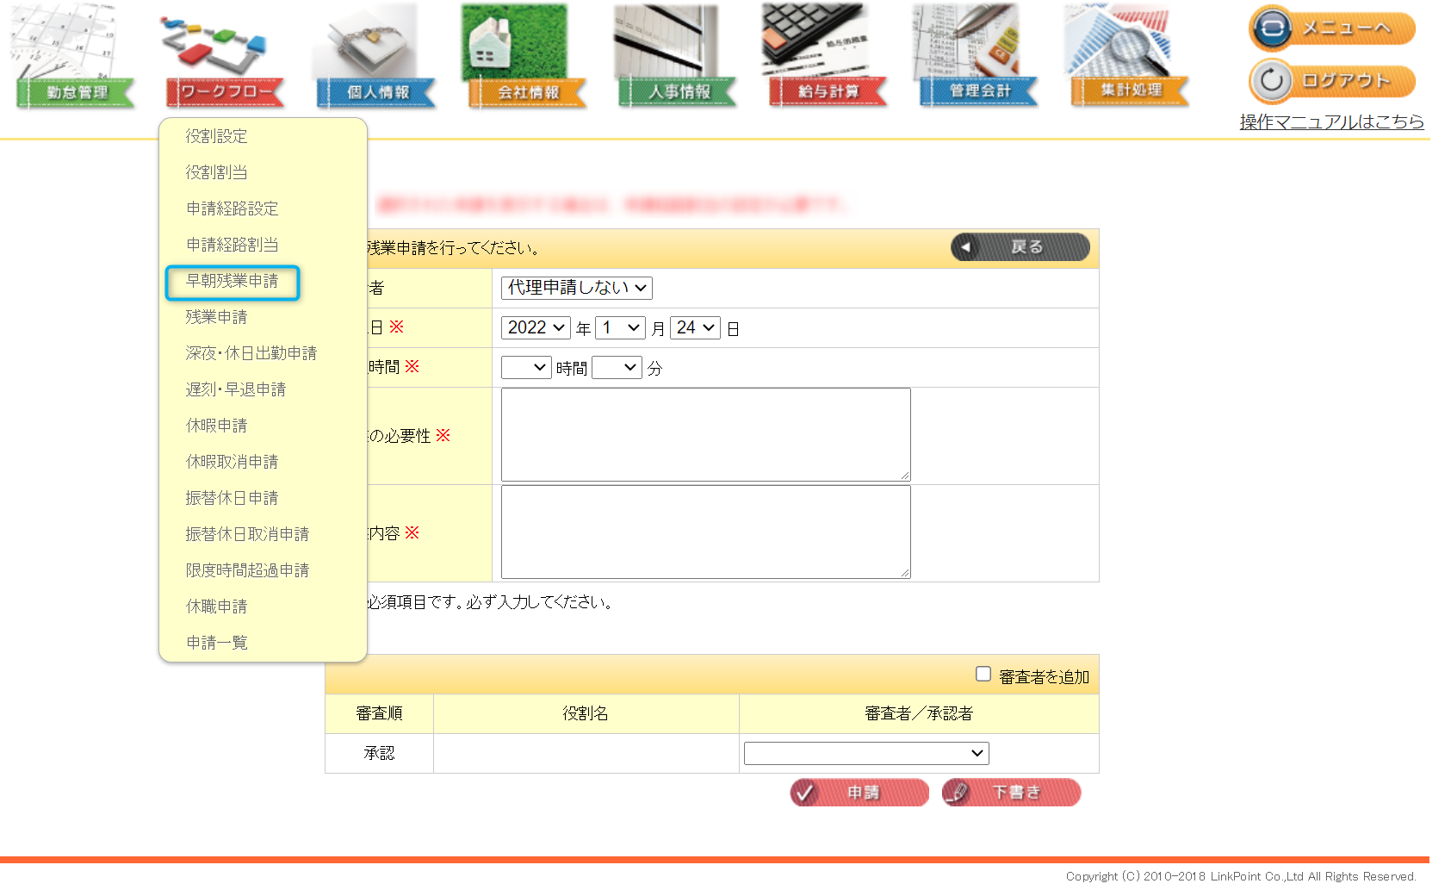Click the first large text area field
The image size is (1451, 896).
(705, 434)
